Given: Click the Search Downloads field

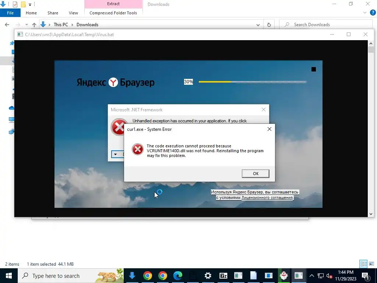Looking at the screenshot, I should pyautogui.click(x=326, y=25).
